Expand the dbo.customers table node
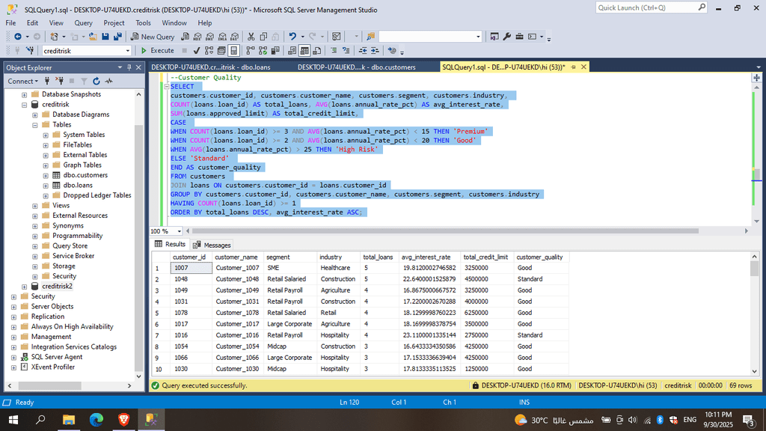This screenshot has height=431, width=766. pos(46,175)
